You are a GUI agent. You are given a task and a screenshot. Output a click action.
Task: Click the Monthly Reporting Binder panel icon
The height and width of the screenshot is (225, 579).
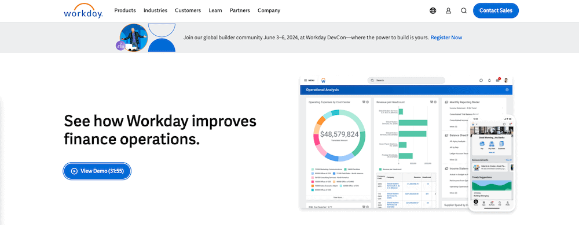click(446, 102)
